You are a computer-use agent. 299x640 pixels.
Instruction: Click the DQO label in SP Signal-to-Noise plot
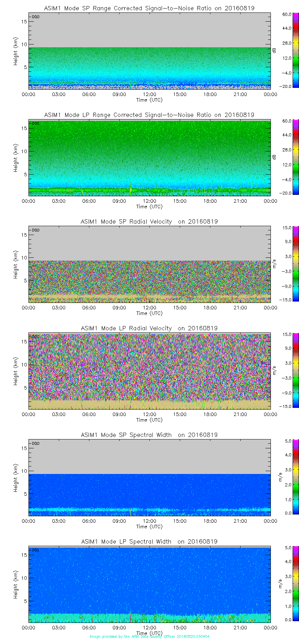[36, 17]
